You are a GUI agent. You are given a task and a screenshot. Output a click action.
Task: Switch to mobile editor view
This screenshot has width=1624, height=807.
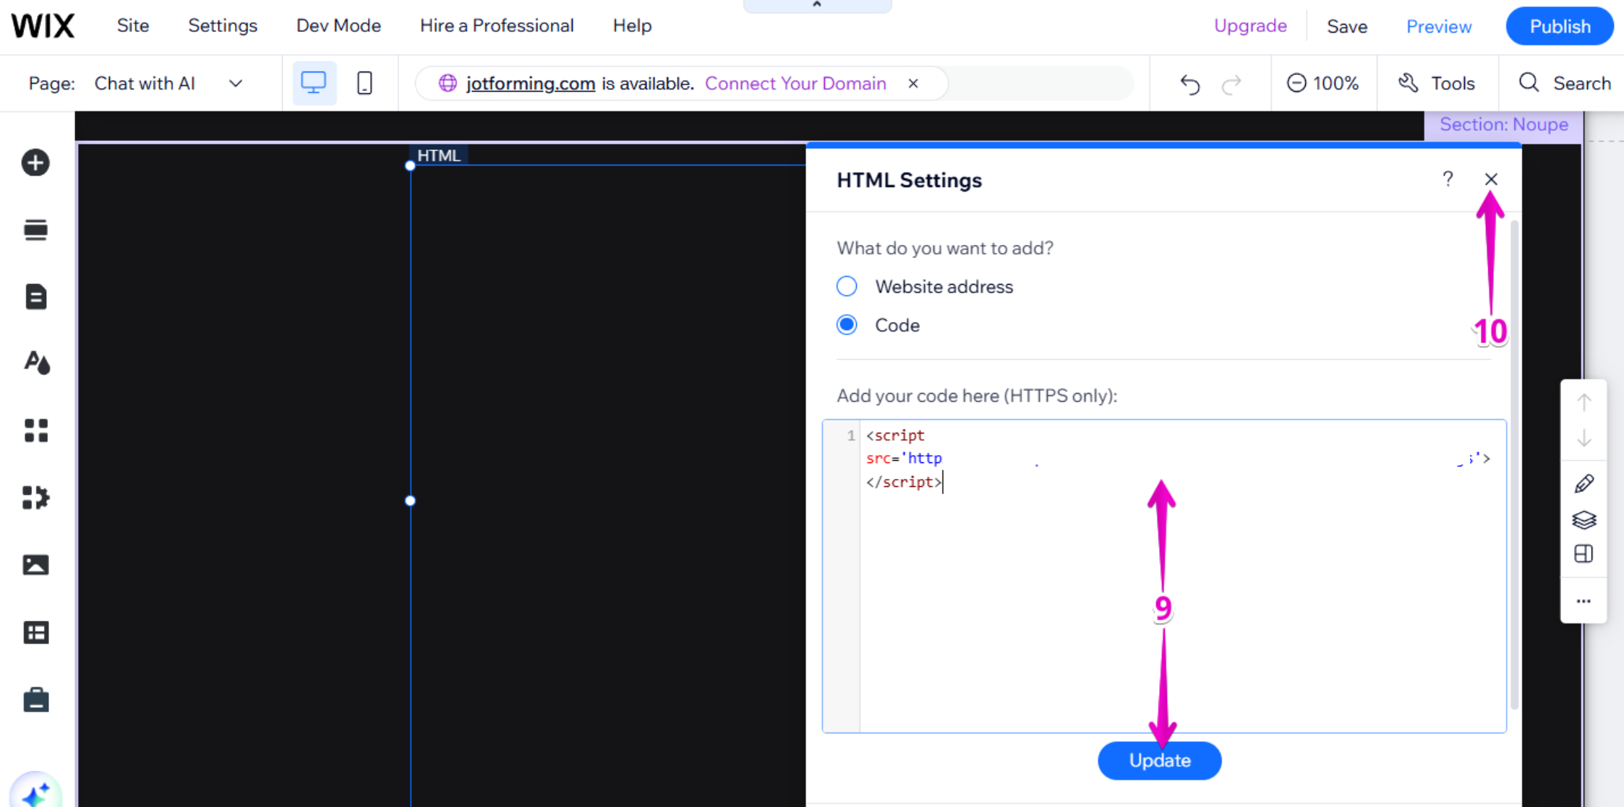[364, 83]
